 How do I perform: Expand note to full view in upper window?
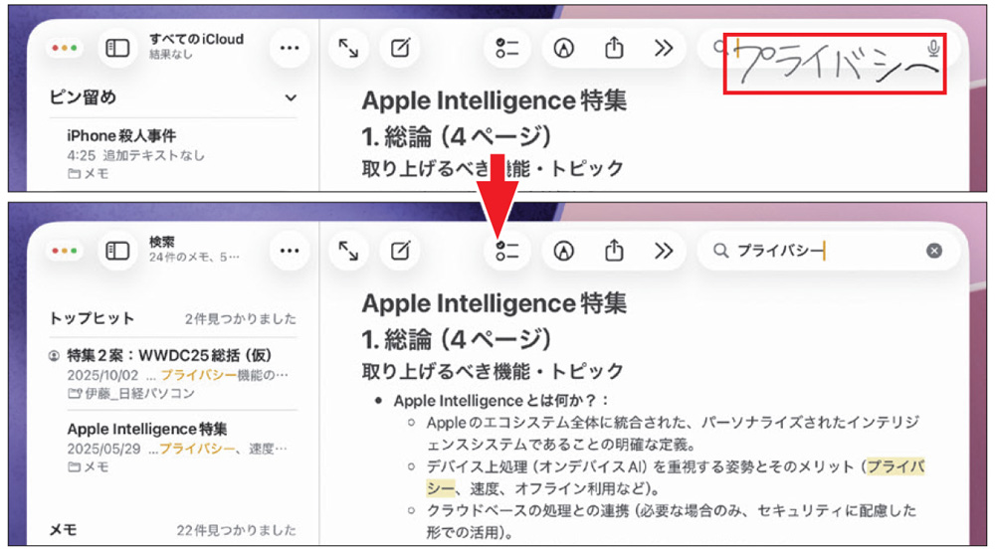(x=347, y=48)
